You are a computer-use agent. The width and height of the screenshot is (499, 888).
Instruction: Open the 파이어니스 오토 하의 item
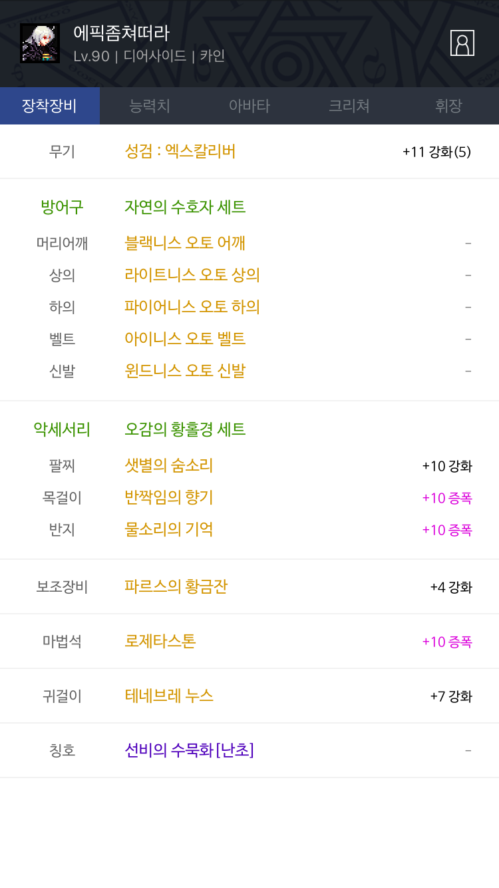[x=192, y=307]
